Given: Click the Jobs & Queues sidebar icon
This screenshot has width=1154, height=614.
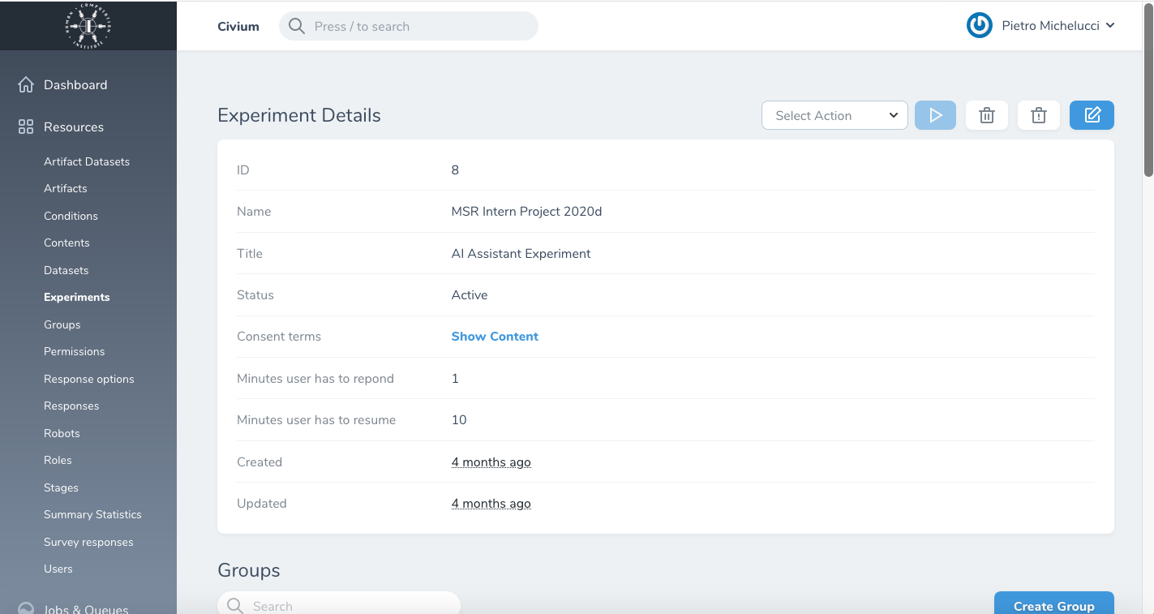Looking at the screenshot, I should point(26,608).
